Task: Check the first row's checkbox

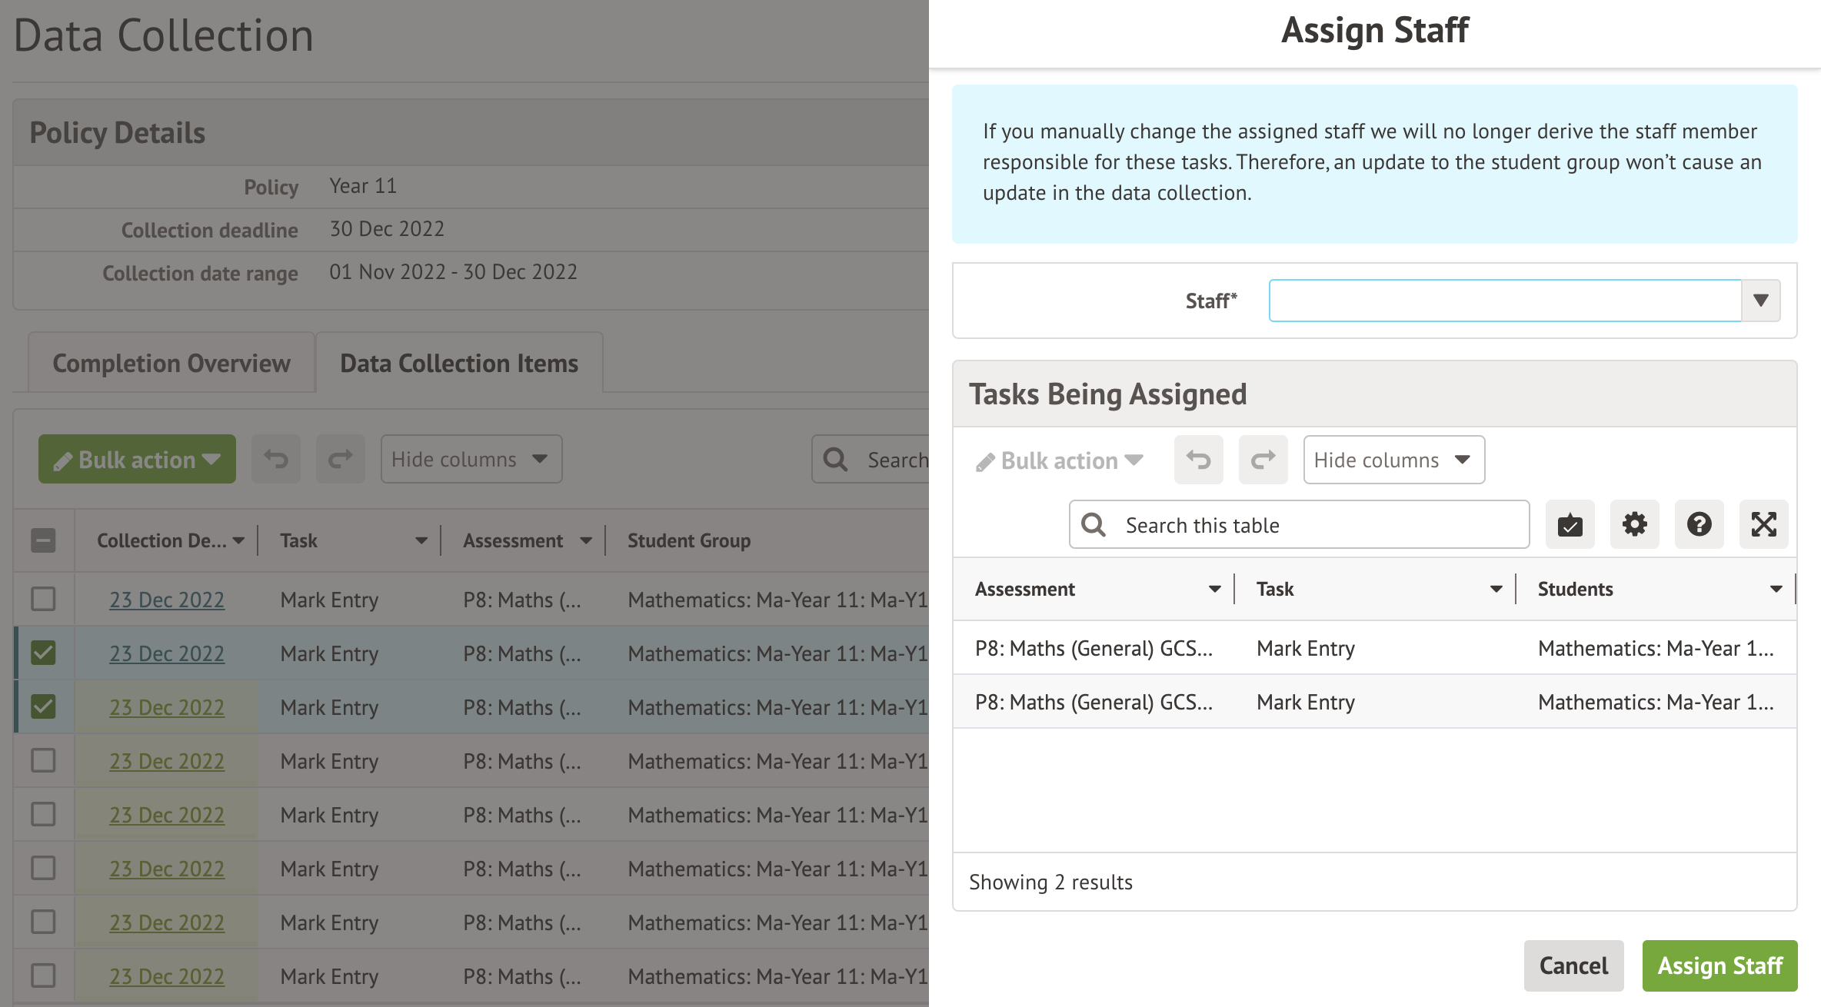Action: point(43,599)
